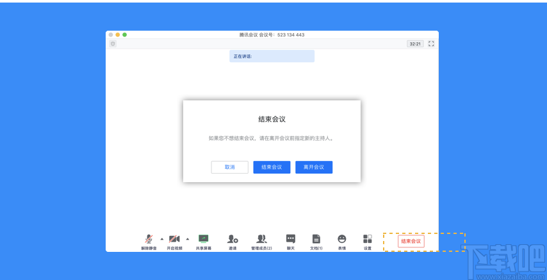This screenshot has width=547, height=280.
Task: Open the chat icon
Action: 291,238
